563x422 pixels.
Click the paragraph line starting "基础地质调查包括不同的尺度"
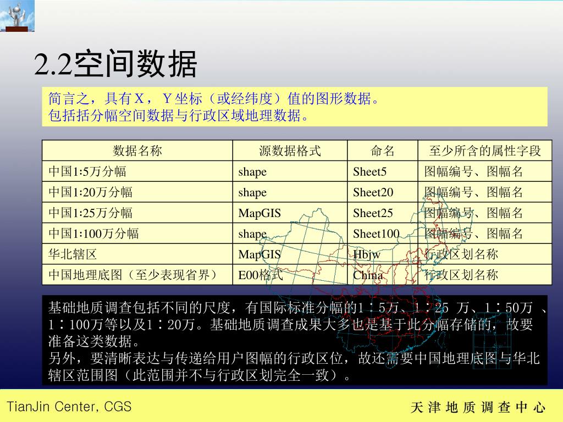click(298, 308)
